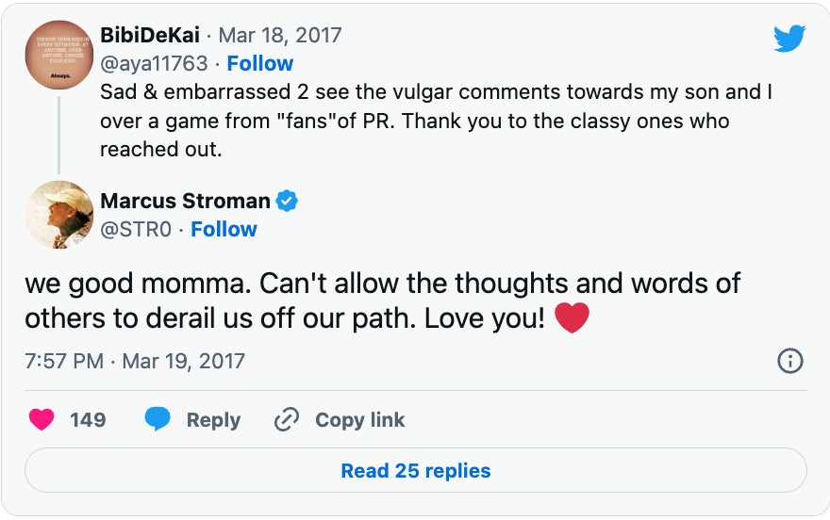Viewport: 830px width, 520px height.
Task: Click the Copy link text label
Action: tap(359, 420)
